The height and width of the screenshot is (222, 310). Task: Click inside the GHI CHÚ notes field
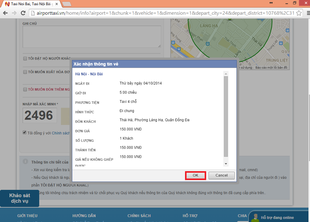(92, 36)
